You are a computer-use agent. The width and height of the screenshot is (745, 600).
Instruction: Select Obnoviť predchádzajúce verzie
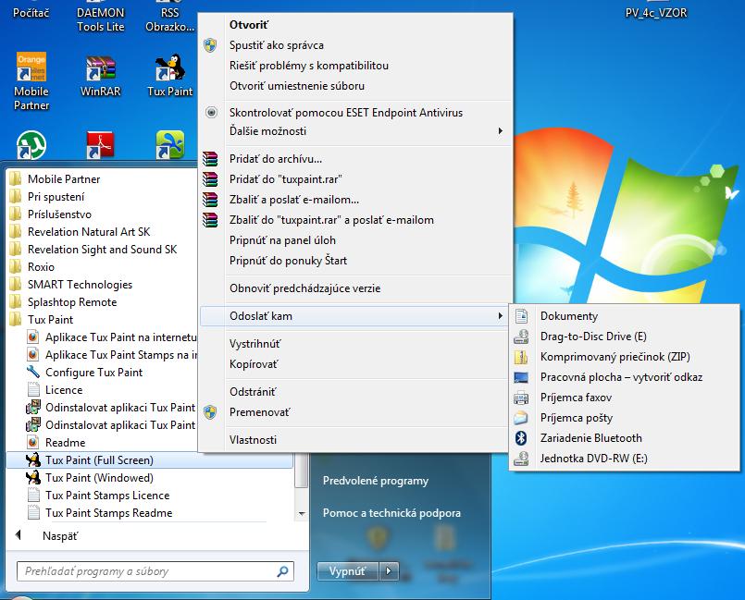tap(355, 288)
